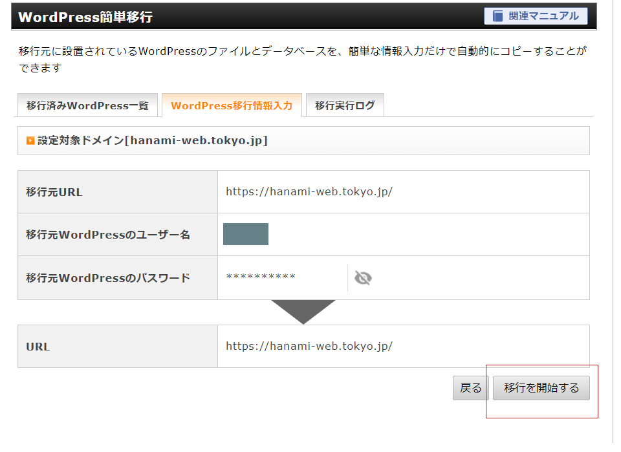This screenshot has height=452, width=621.
Task: Click the 戻る button
Action: pos(470,388)
